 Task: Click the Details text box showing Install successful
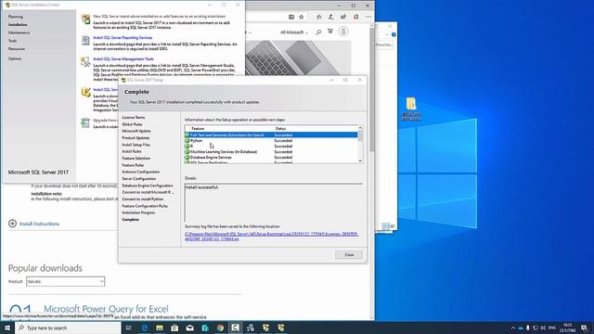pos(273,203)
